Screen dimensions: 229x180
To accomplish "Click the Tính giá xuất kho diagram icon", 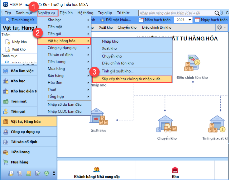I will tap(217, 124).
